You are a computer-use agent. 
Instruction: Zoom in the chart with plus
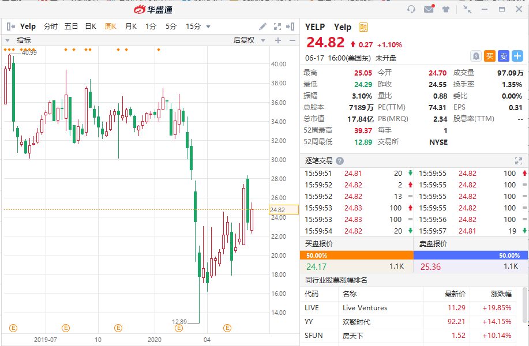[278, 40]
